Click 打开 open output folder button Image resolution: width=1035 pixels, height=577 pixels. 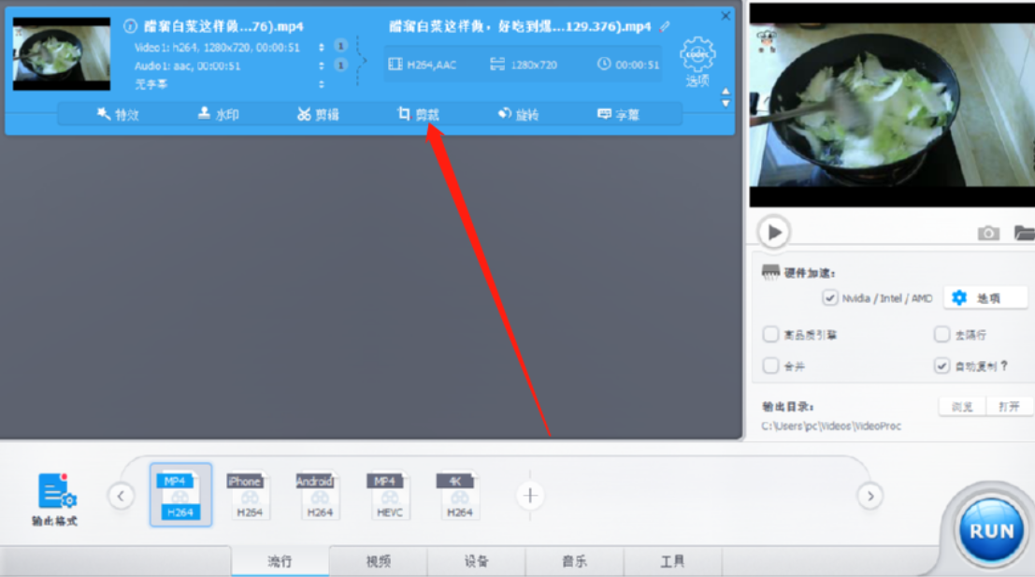pyautogui.click(x=1009, y=407)
